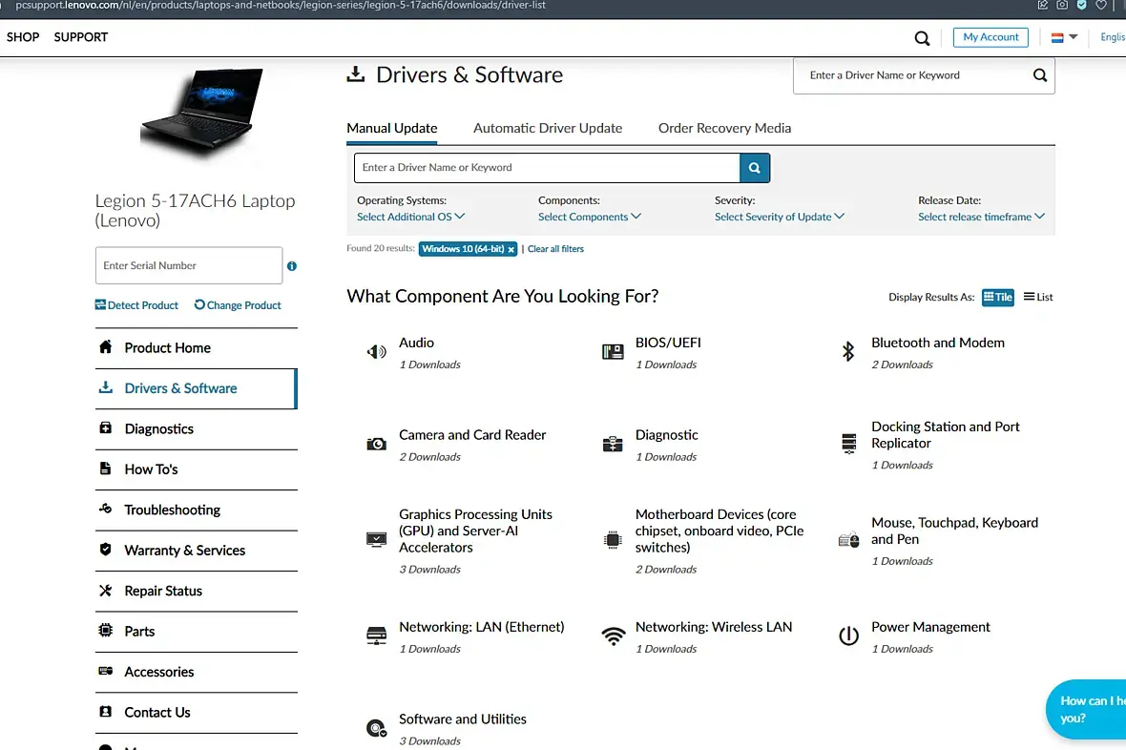Click the Power Management icon

[x=849, y=635]
